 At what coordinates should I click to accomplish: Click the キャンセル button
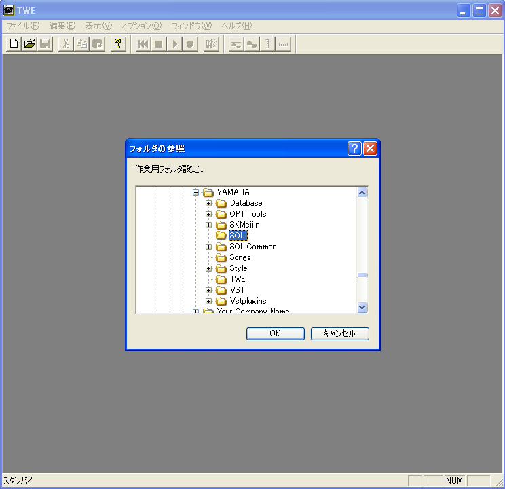click(x=340, y=333)
